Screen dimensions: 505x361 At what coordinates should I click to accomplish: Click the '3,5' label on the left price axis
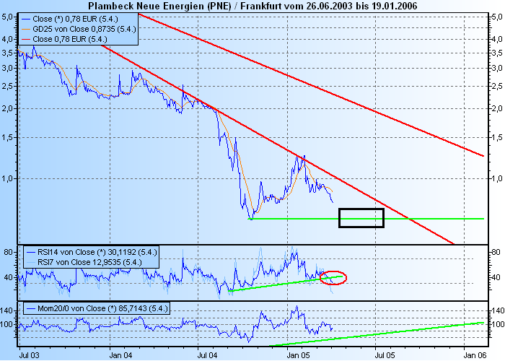click(9, 53)
